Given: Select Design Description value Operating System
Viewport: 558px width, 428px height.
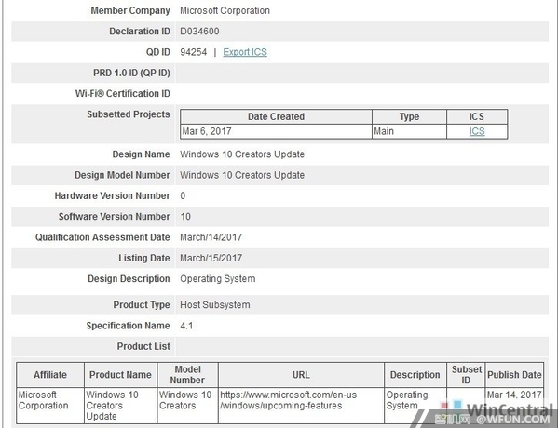Looking at the screenshot, I should (x=218, y=279).
